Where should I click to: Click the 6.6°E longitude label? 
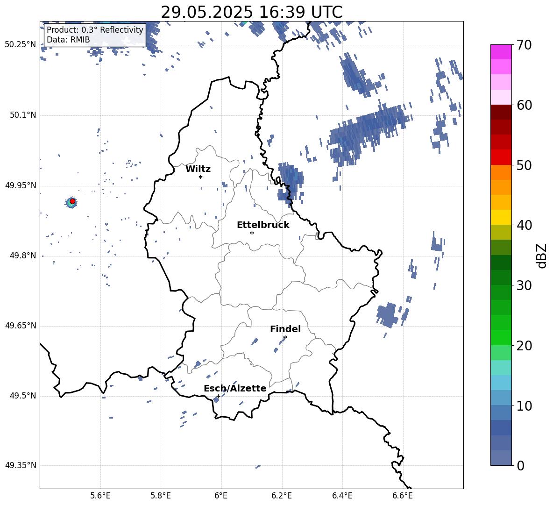coord(403,496)
